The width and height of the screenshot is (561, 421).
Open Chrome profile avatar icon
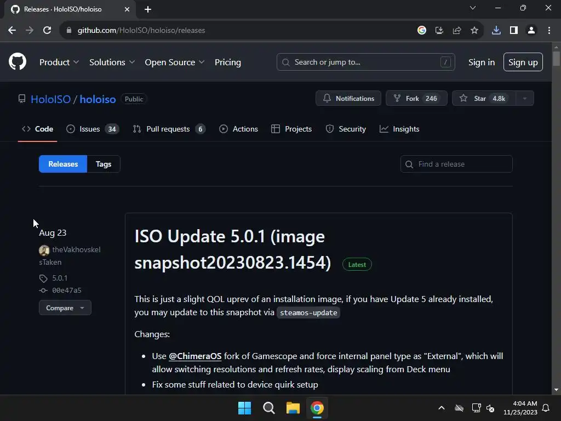coord(531,31)
